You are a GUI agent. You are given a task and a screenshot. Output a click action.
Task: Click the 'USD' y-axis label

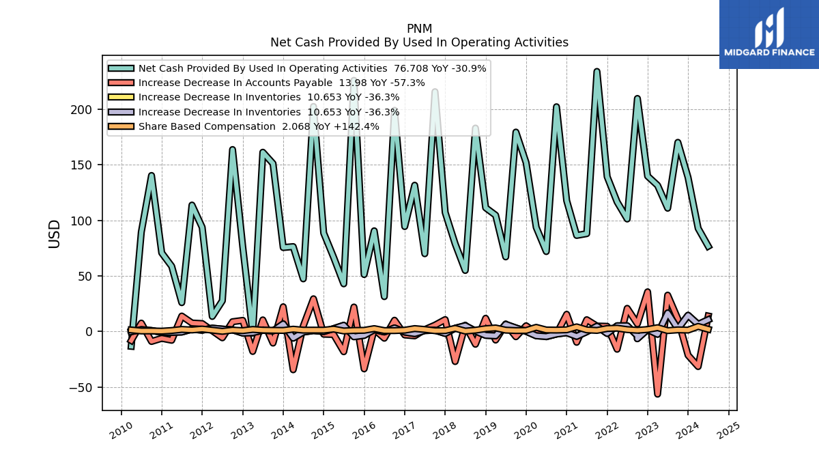pyautogui.click(x=55, y=234)
